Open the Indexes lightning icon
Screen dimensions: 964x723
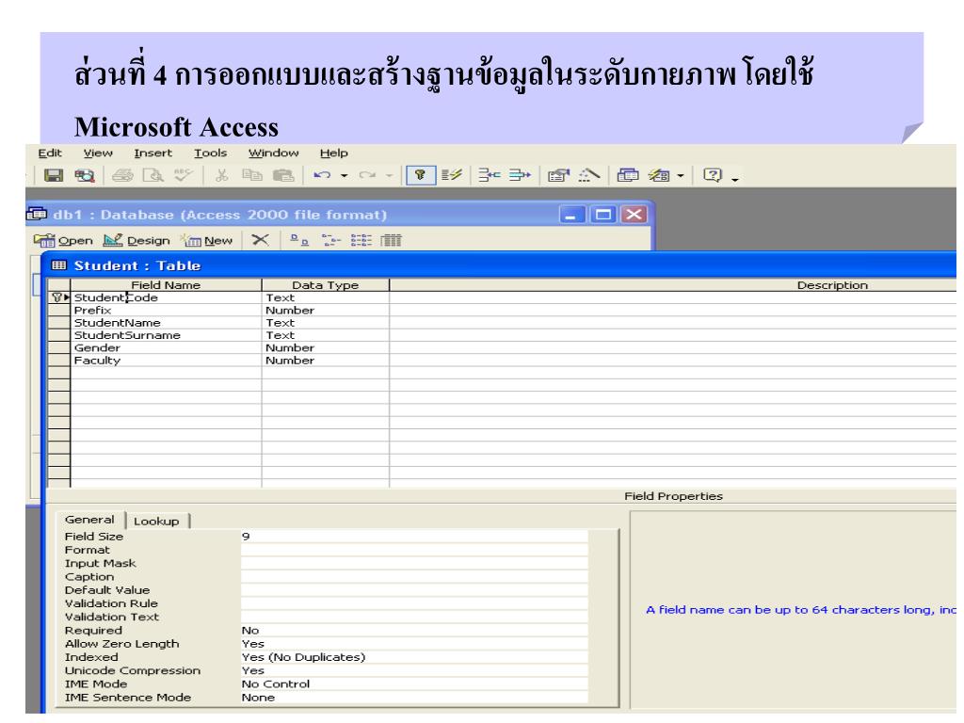452,176
